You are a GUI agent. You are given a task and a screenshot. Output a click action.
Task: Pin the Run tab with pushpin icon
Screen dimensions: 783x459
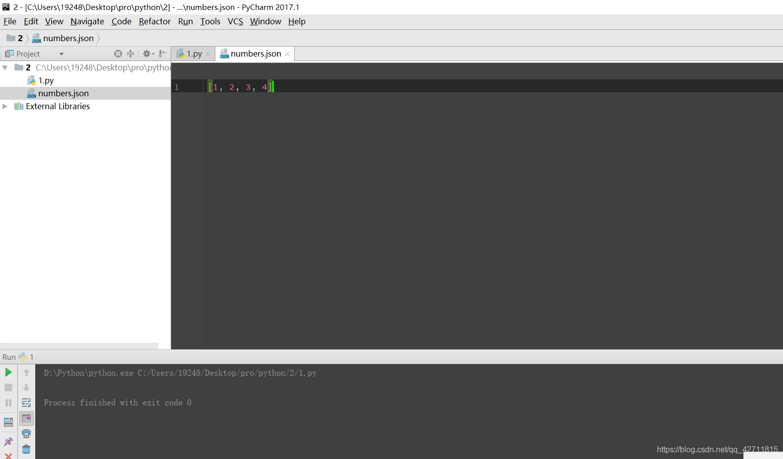pyautogui.click(x=8, y=441)
